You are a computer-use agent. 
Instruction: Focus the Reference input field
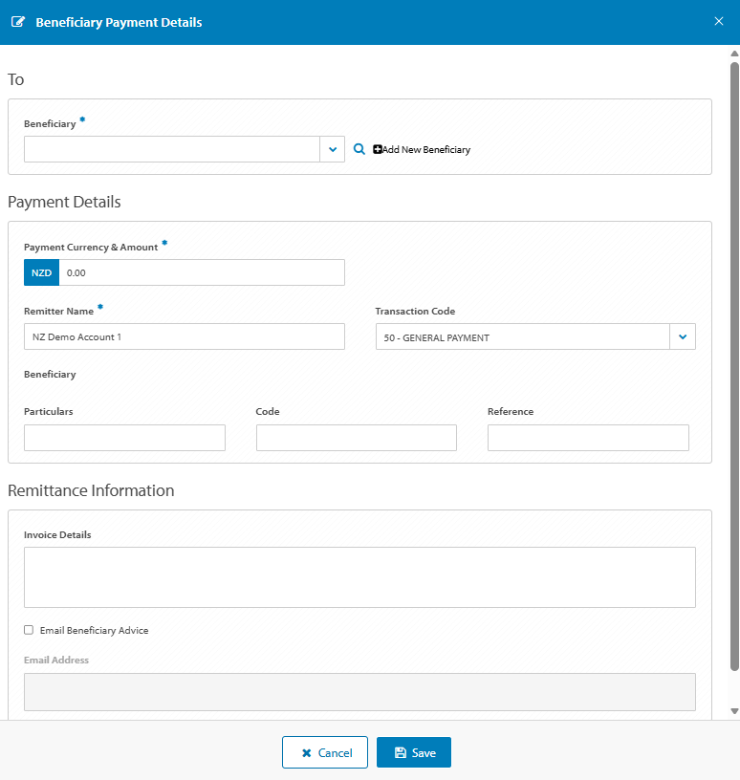click(x=588, y=438)
